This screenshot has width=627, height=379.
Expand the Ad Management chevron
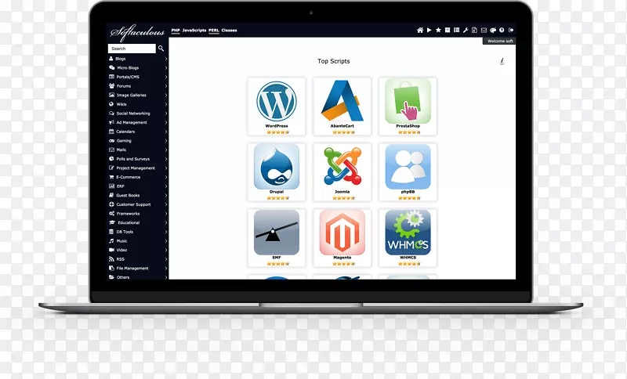(x=165, y=122)
